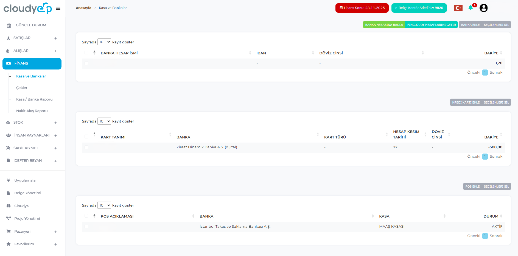Open Çekler in the Finans submenu
The height and width of the screenshot is (256, 518).
pos(22,88)
